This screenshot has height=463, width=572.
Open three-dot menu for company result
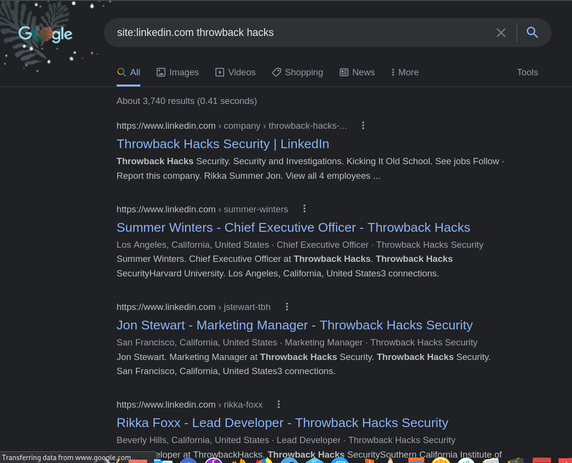click(363, 125)
